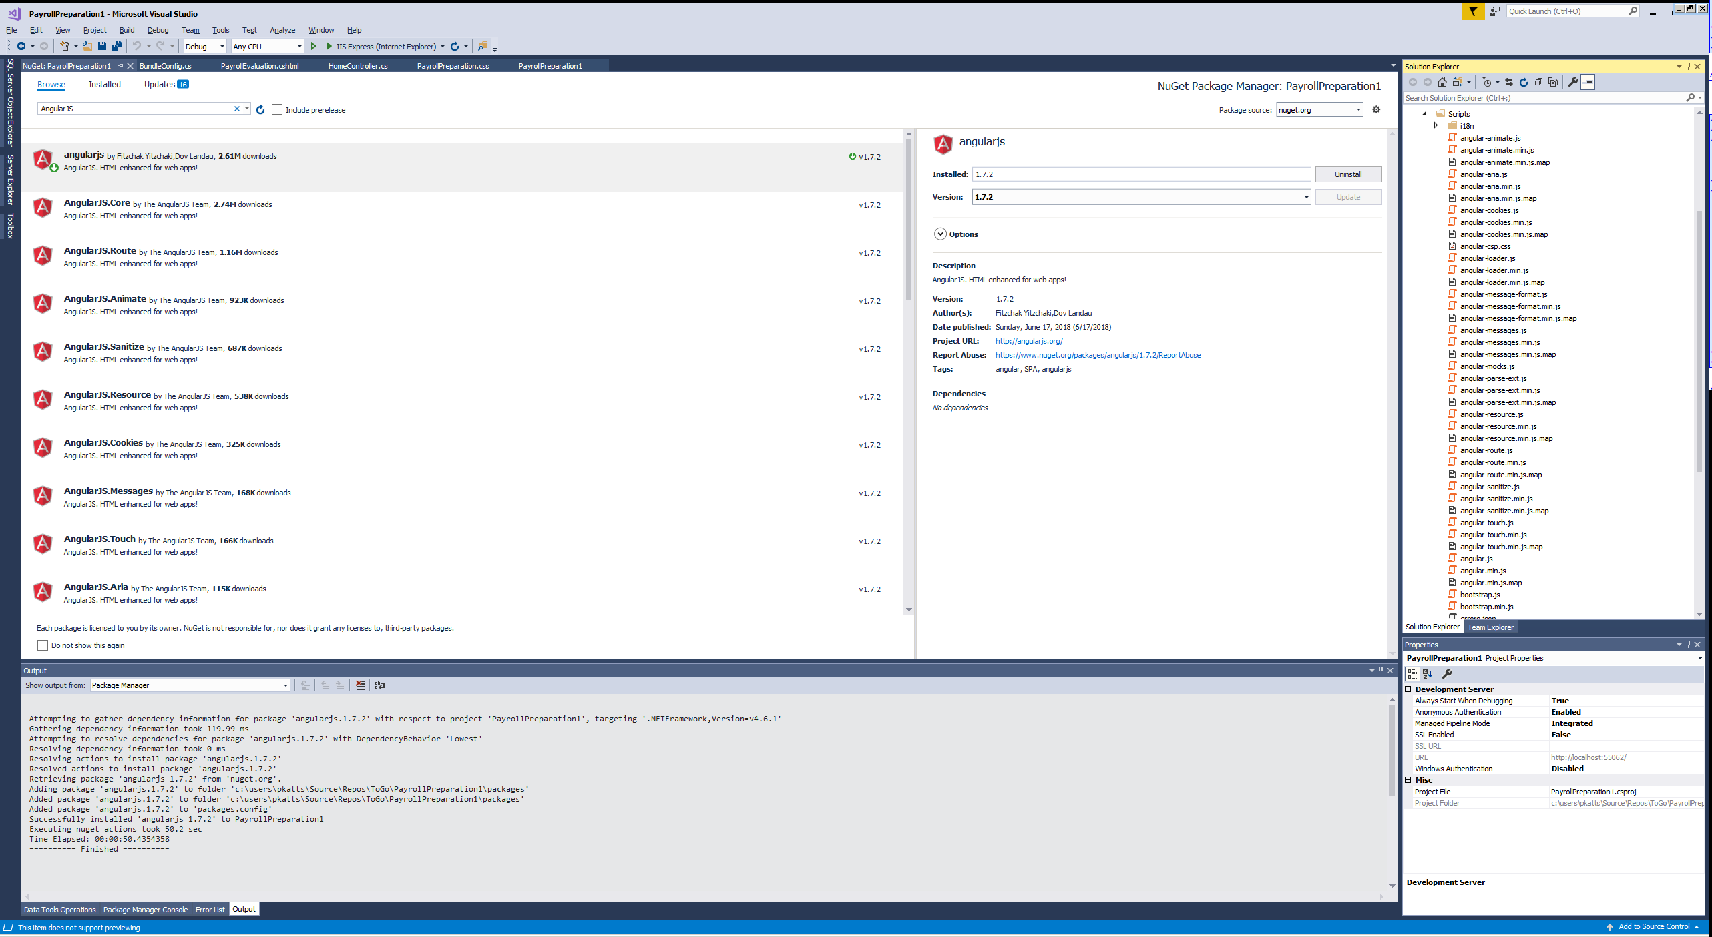Viewport: 1712px width, 937px height.
Task: Collapse Misc properties group
Action: tap(1408, 780)
